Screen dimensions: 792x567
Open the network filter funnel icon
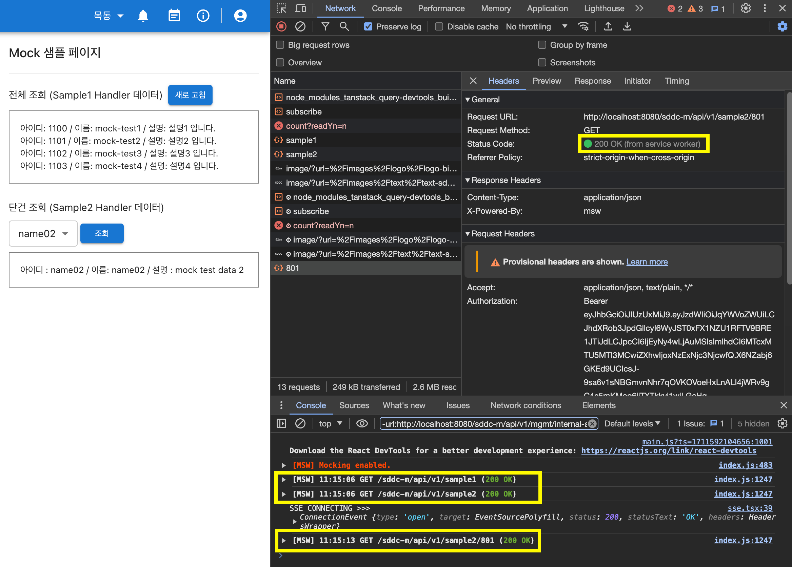coord(325,26)
